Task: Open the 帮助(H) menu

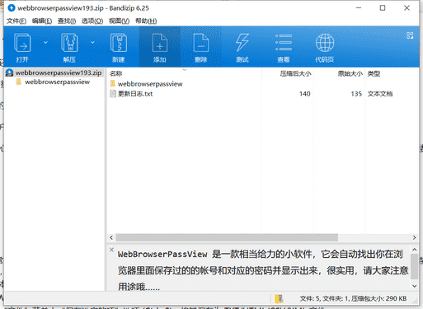Action: [146, 21]
